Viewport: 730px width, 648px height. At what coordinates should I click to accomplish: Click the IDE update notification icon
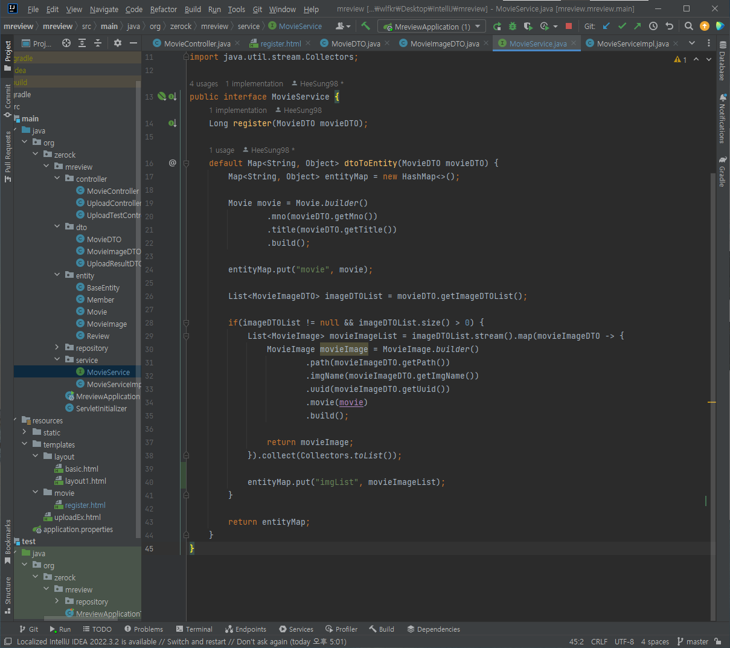[705, 26]
